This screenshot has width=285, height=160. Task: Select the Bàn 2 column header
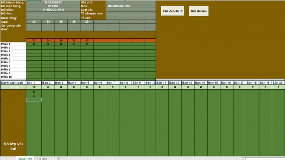click(x=48, y=82)
